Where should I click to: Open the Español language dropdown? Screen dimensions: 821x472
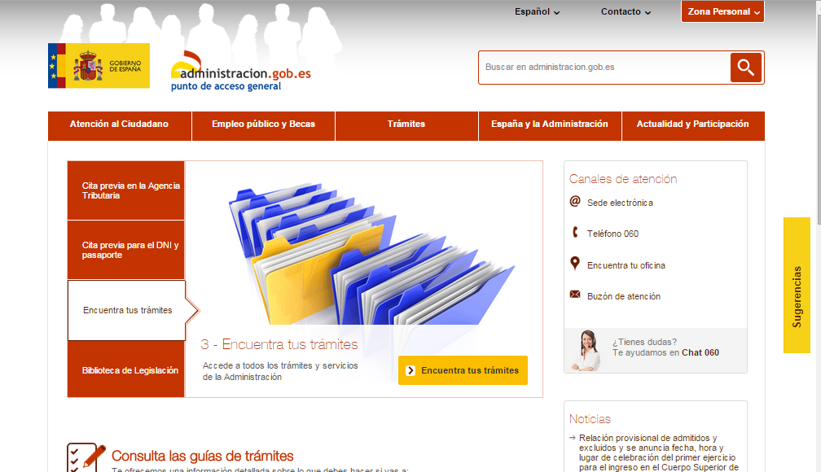point(537,12)
